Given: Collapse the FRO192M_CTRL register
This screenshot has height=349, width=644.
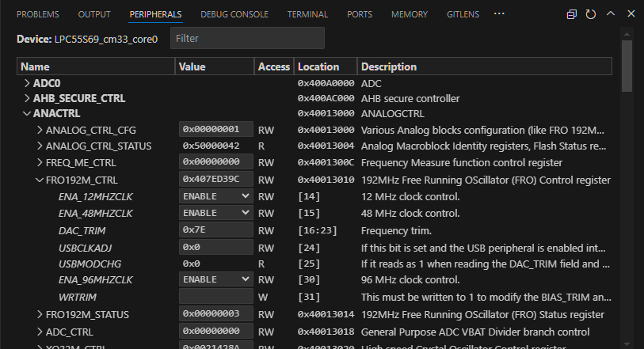Looking at the screenshot, I should [40, 180].
